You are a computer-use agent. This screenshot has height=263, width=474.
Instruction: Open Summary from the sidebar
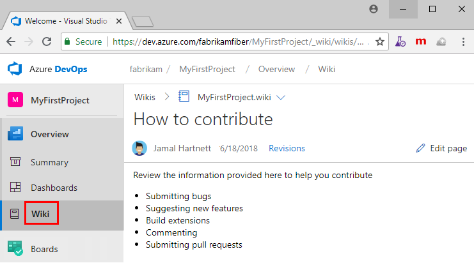[x=49, y=162]
